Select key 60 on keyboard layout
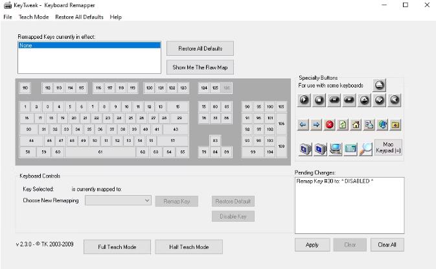The image size is (436, 269). (58, 152)
